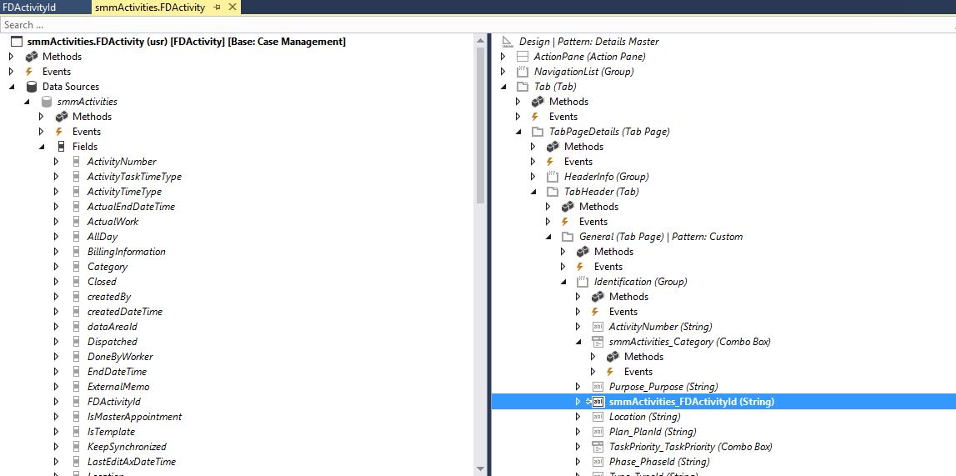This screenshot has height=476, width=956.
Task: Click the General tab page icon
Action: (x=567, y=237)
